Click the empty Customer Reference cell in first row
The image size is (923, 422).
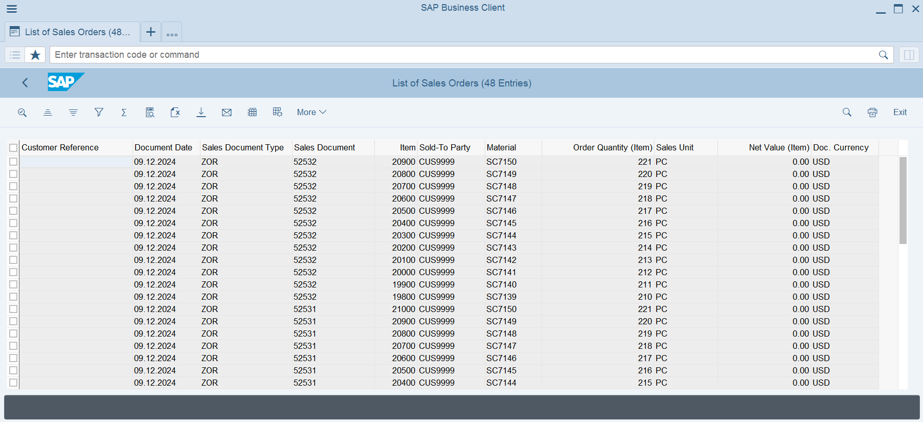(x=76, y=162)
